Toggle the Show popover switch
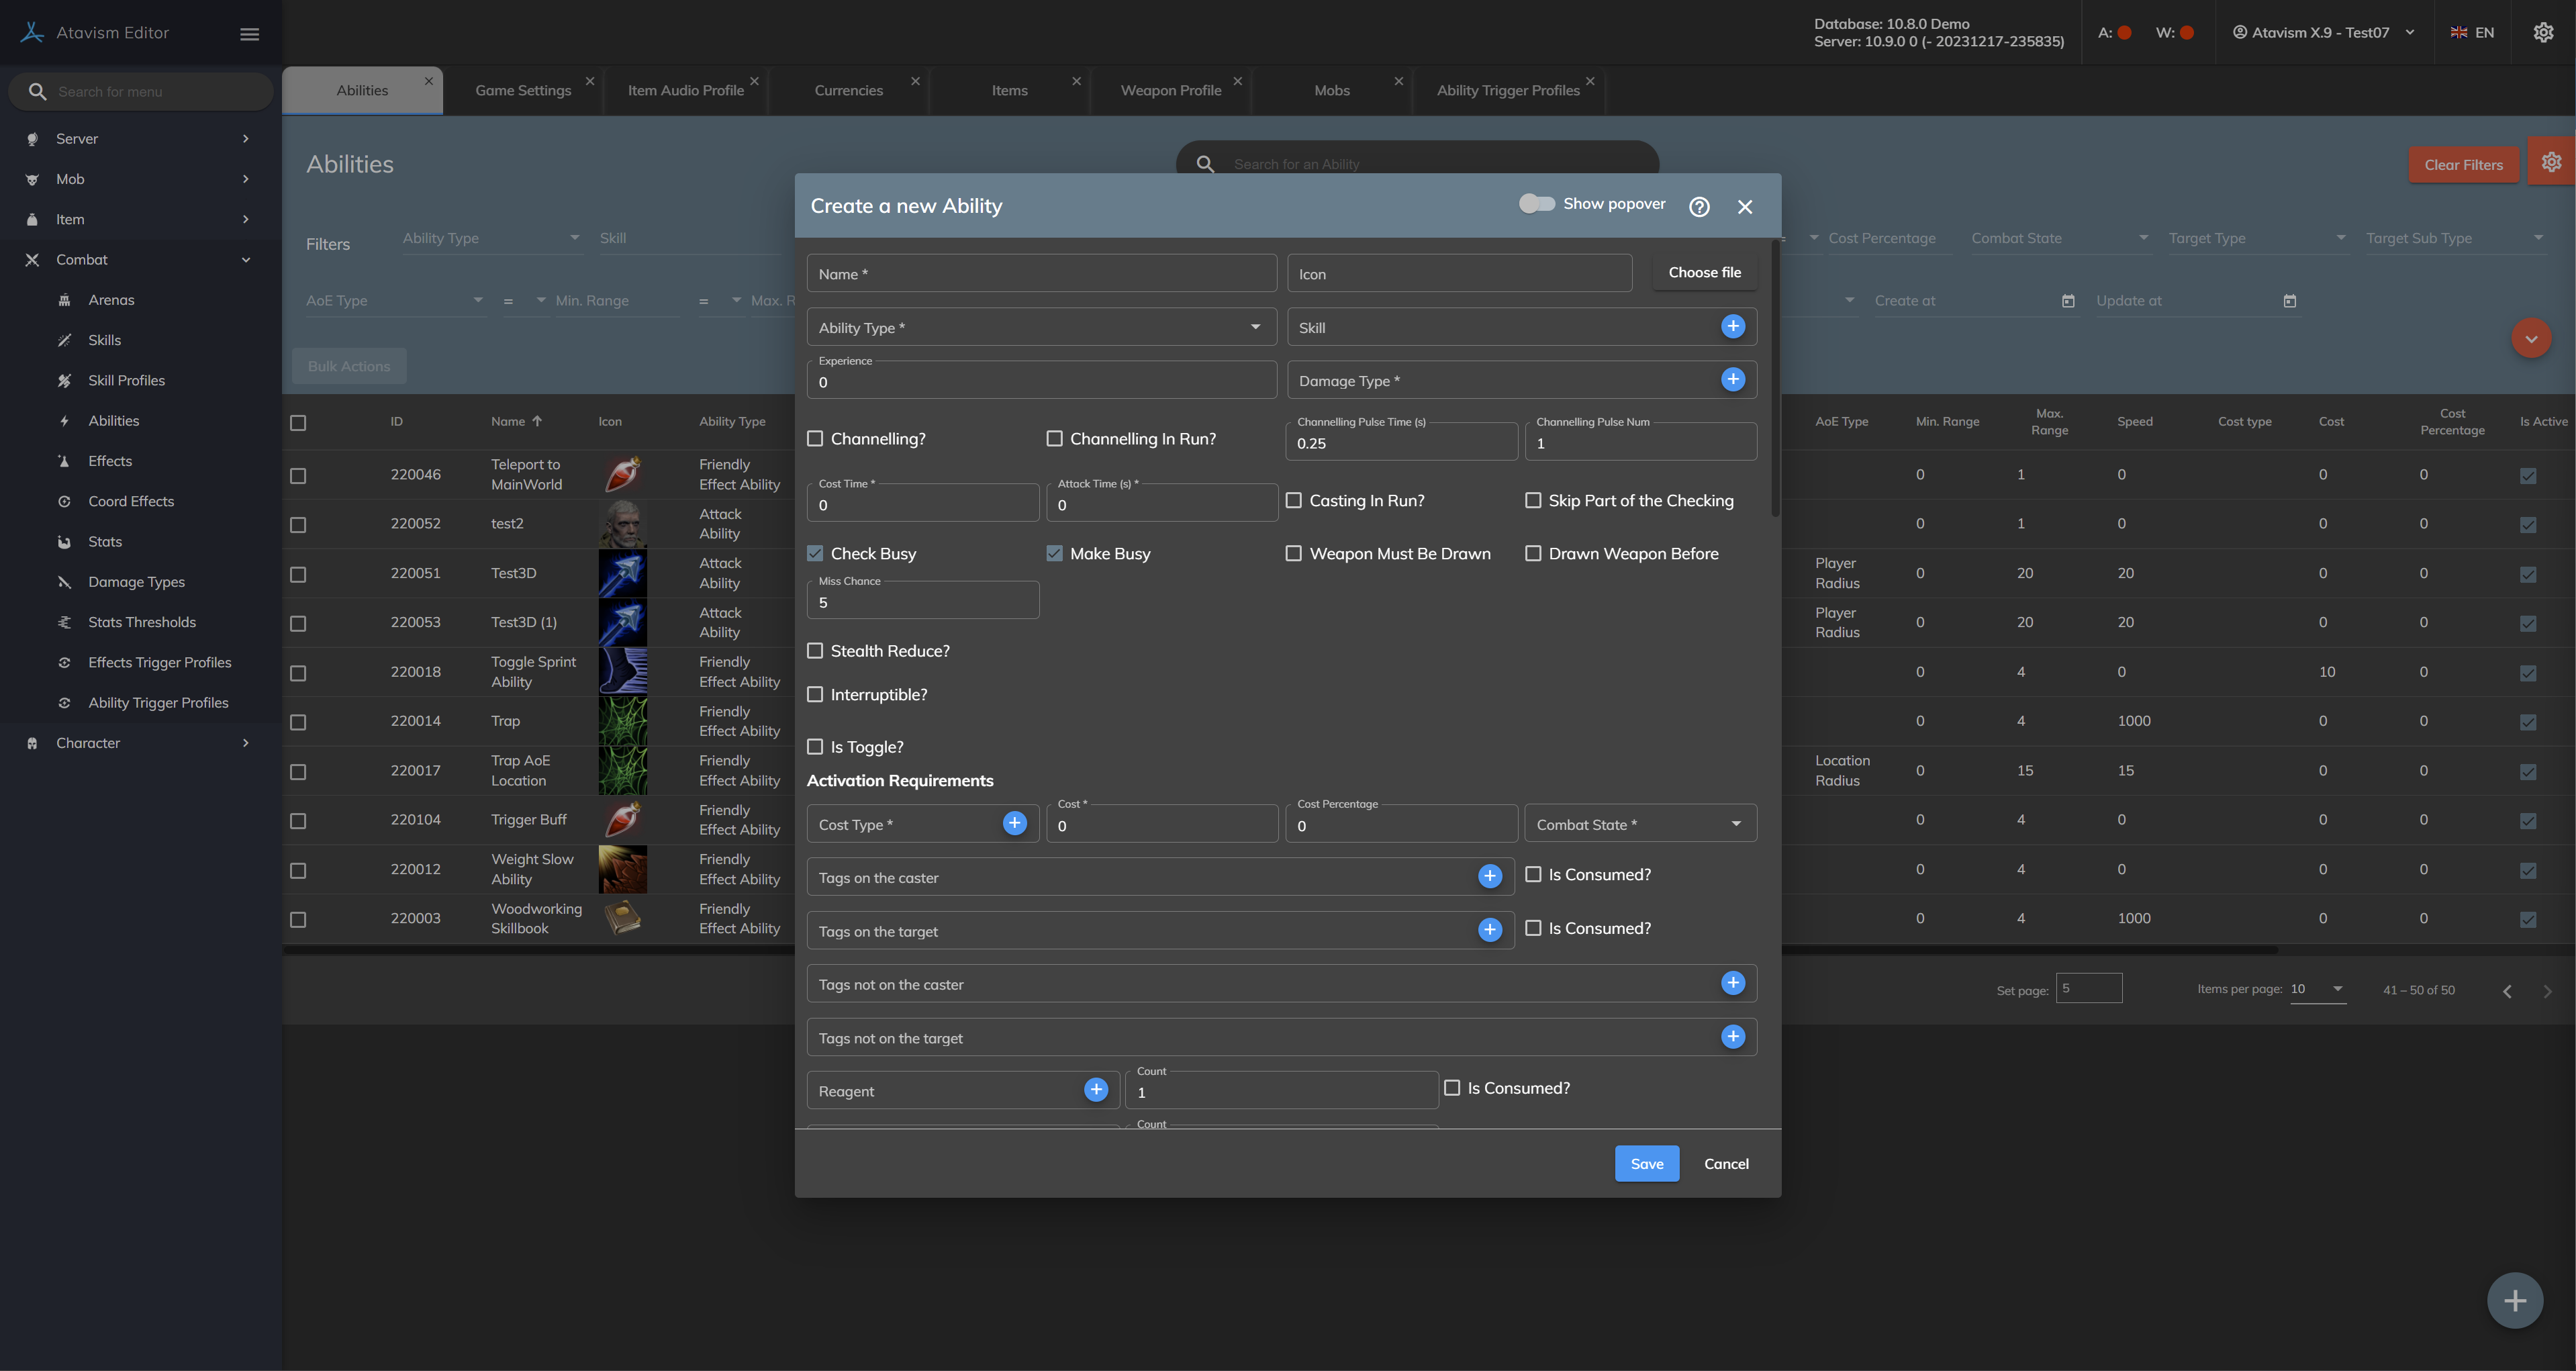 [1536, 204]
